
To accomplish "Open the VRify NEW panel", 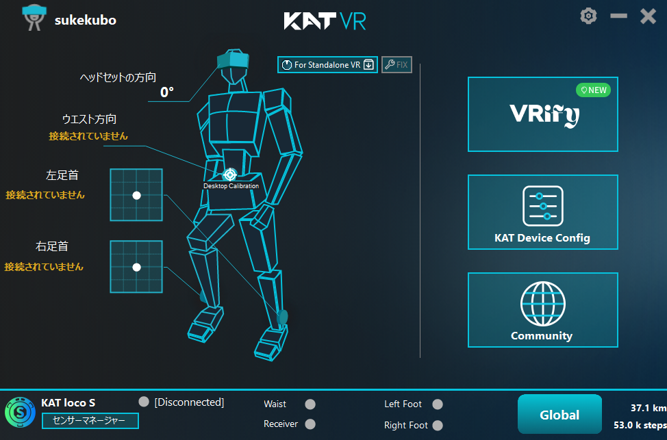I will pos(543,114).
